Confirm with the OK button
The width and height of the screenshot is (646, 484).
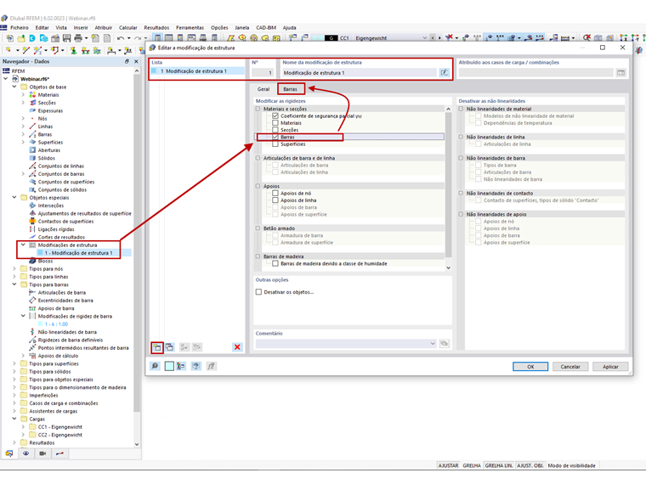(x=530, y=366)
